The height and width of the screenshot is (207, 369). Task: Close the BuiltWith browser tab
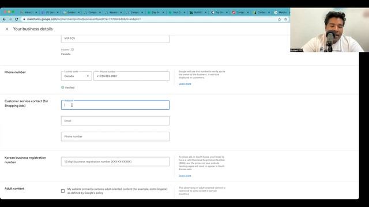tap(206, 13)
